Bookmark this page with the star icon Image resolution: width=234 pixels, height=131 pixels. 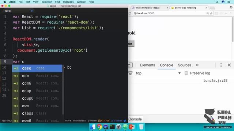tap(211, 13)
